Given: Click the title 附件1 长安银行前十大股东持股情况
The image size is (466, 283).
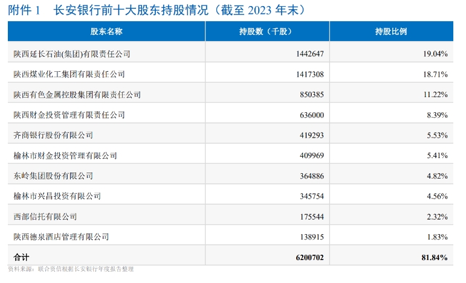Looking at the screenshot, I should point(157,10).
